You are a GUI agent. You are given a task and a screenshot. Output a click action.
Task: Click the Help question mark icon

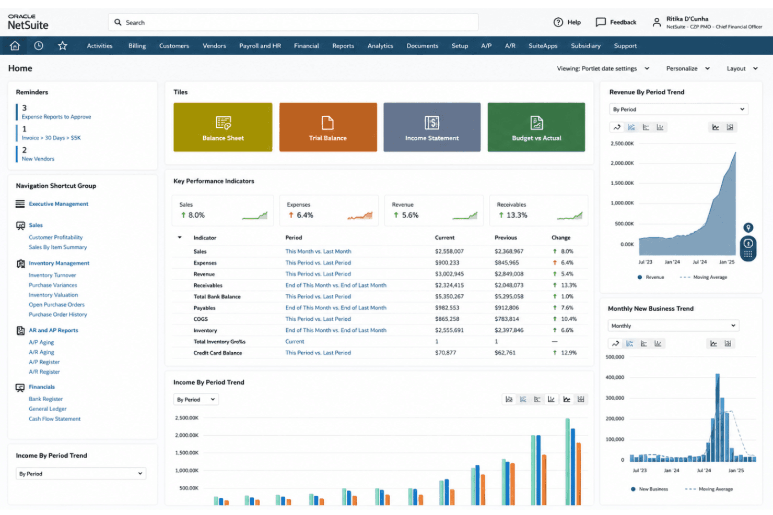pyautogui.click(x=558, y=22)
